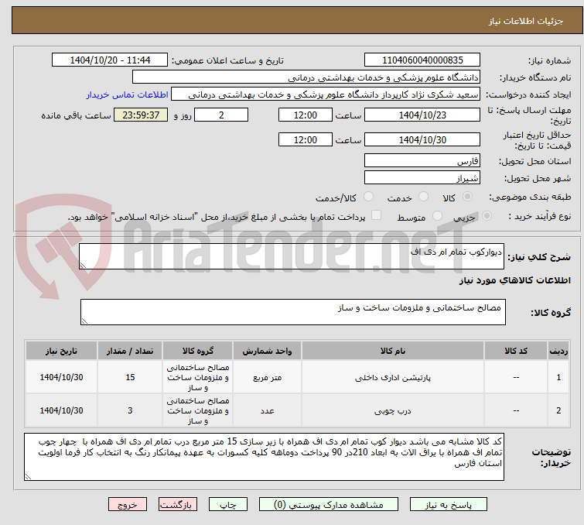Click the توضیحات خریدار text area
This screenshot has height=525, width=584.
click(x=264, y=457)
